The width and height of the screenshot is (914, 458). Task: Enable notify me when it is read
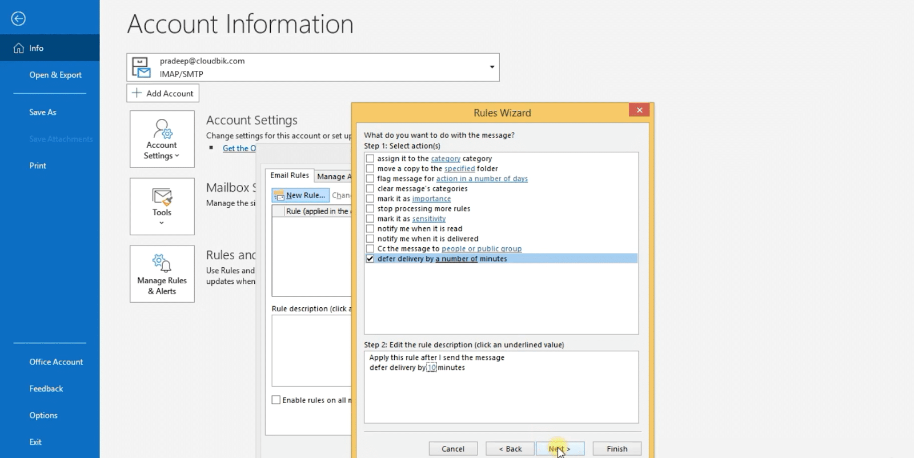click(x=370, y=229)
